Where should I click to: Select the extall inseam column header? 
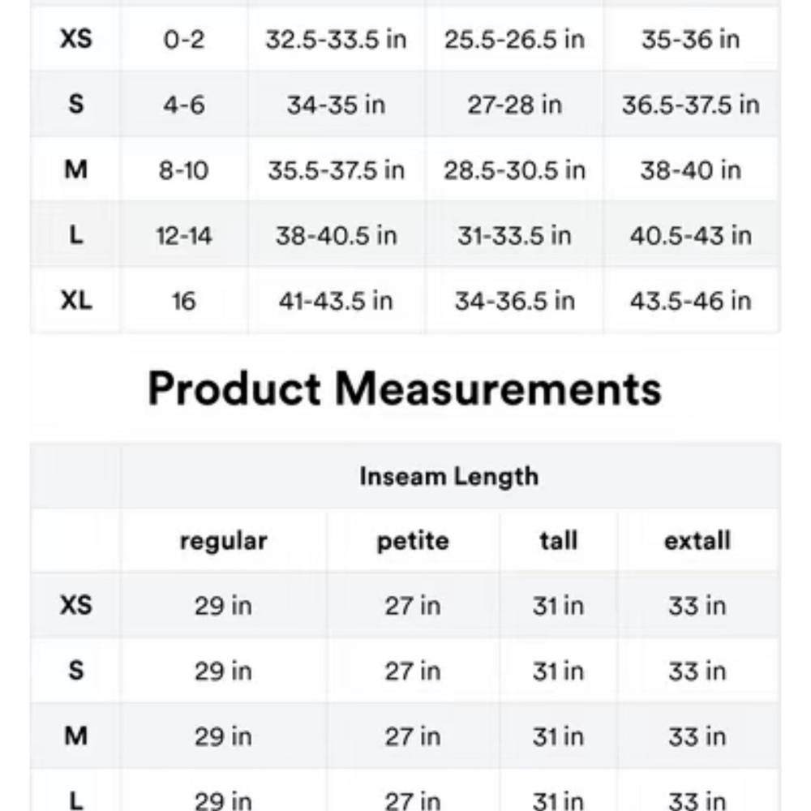(697, 541)
